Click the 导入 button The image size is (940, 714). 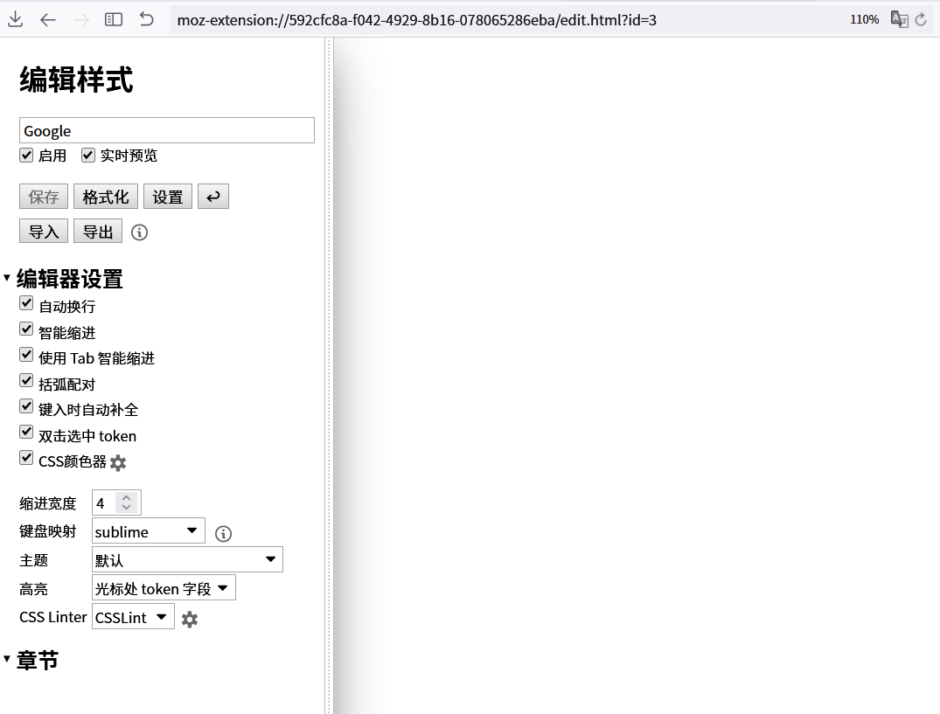coord(44,232)
